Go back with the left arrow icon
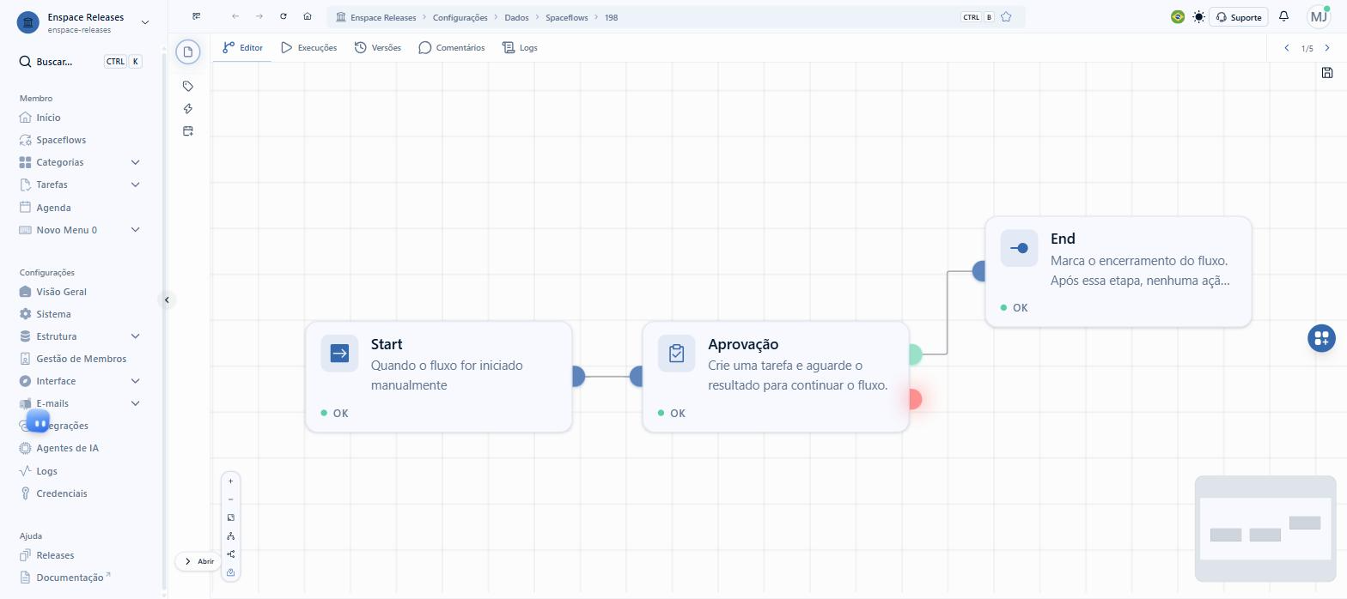 coord(235,16)
